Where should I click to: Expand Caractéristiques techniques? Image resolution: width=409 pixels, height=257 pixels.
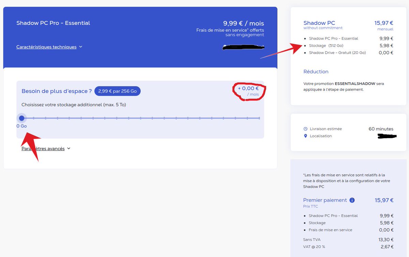(46, 47)
